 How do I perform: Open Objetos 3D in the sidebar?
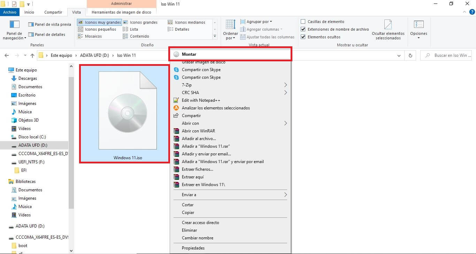tap(28, 120)
